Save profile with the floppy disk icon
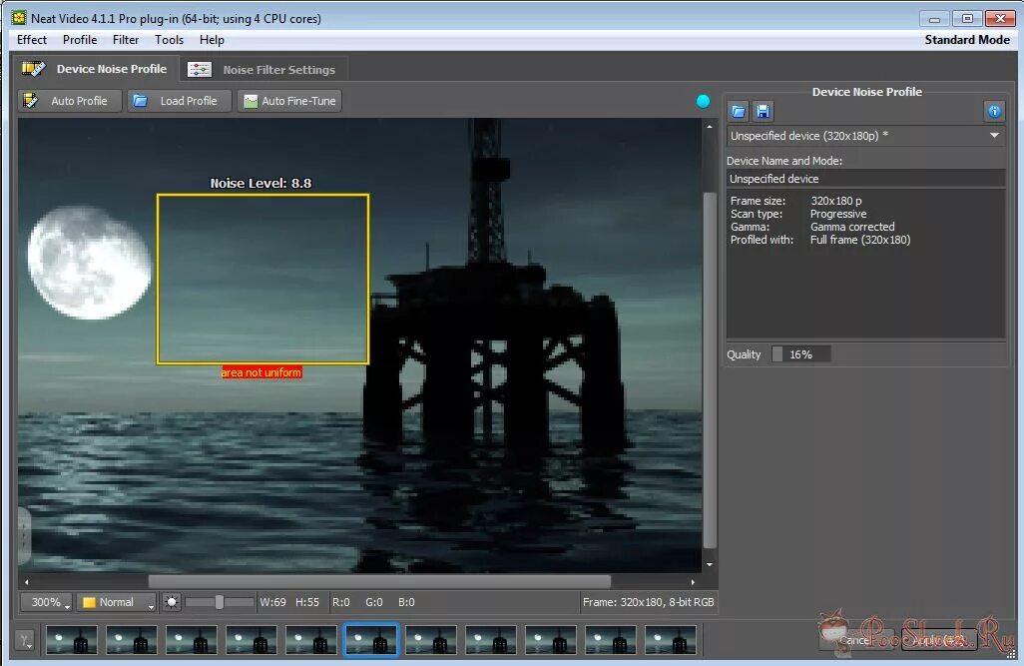Image resolution: width=1024 pixels, height=666 pixels. (763, 111)
